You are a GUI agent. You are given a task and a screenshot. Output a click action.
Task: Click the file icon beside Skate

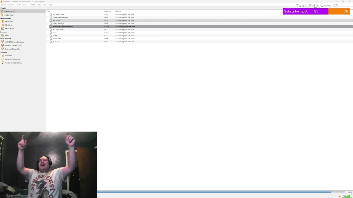click(x=51, y=35)
